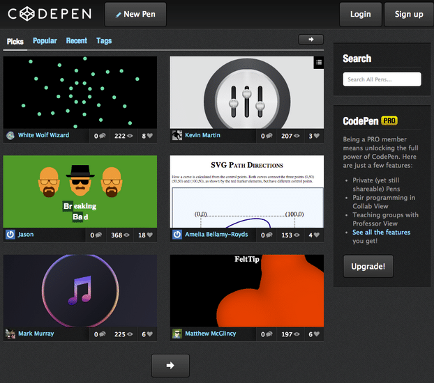Switch to the Popular tab
434x383 pixels.
pyautogui.click(x=45, y=41)
